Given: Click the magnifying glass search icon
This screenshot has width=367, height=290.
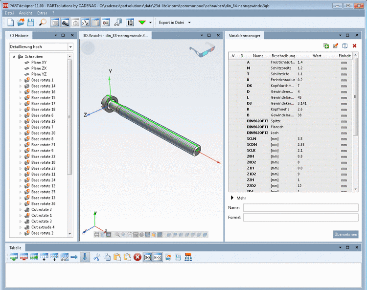Looking at the screenshot, I should [43, 22].
